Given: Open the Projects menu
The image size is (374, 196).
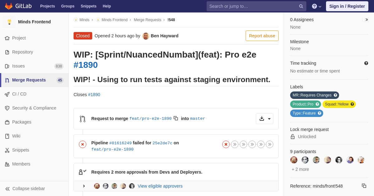Looking at the screenshot, I should [47, 6].
